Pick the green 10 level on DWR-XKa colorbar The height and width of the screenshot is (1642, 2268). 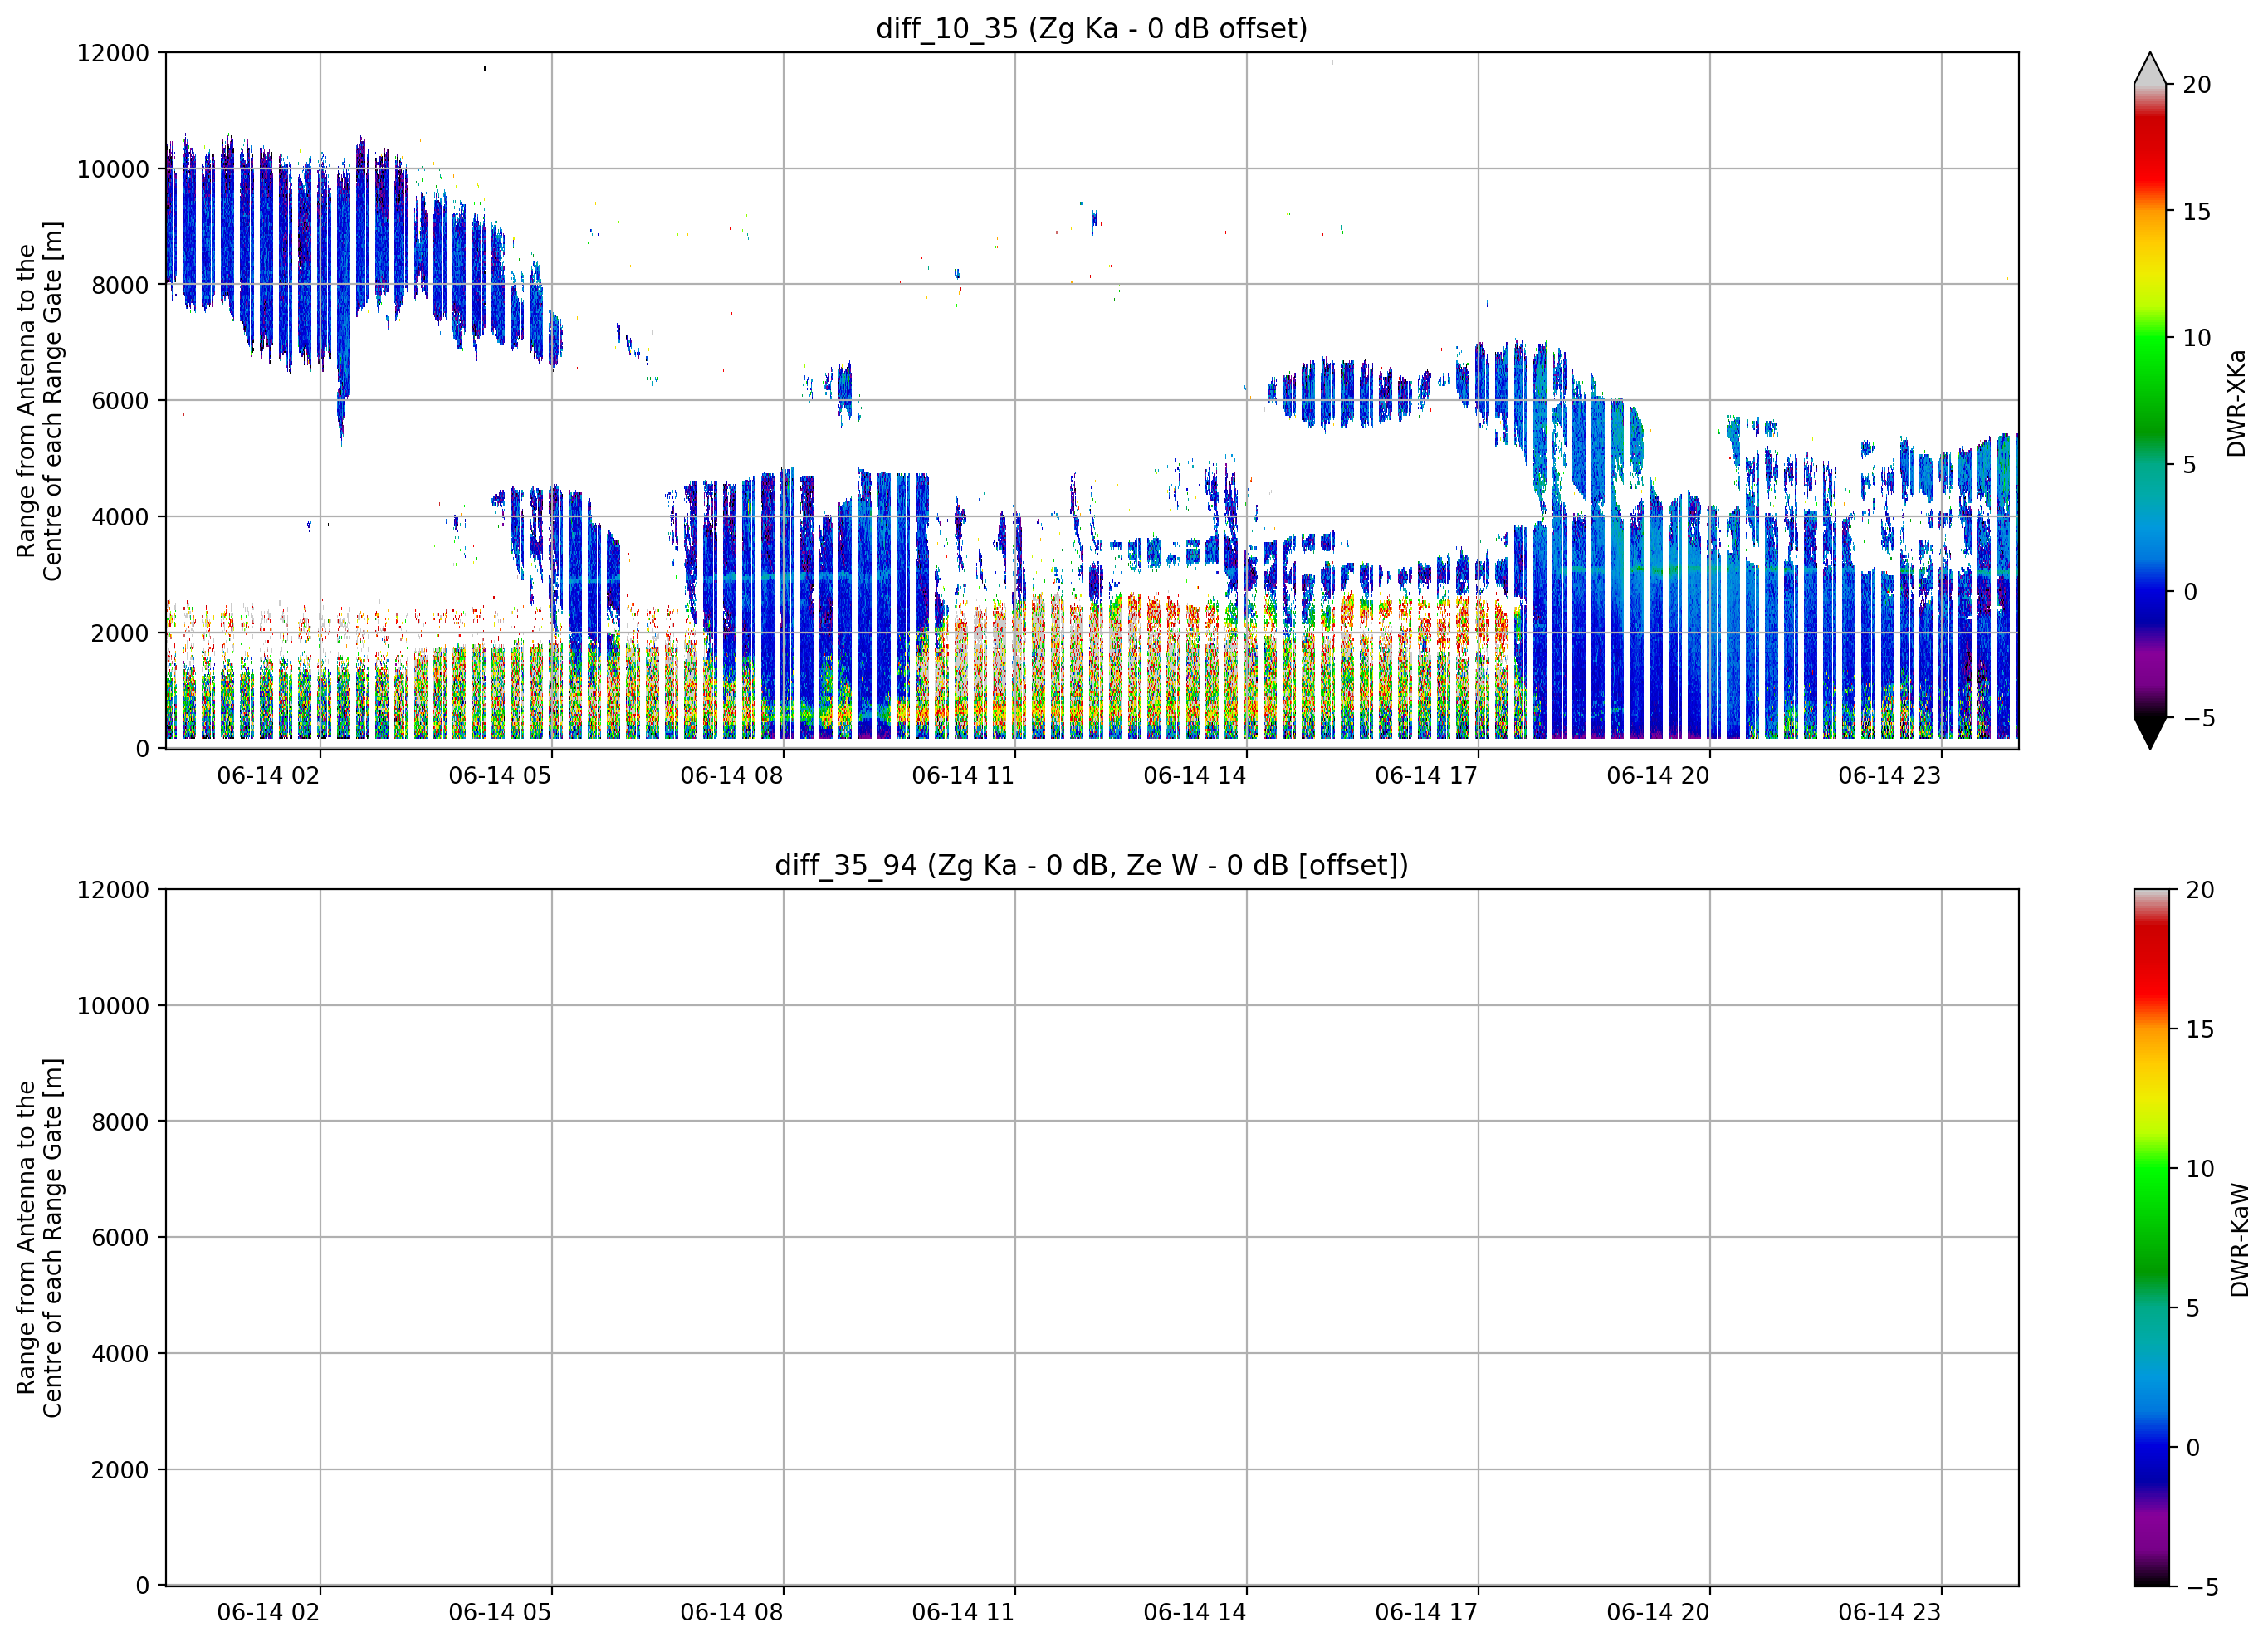click(x=2150, y=338)
